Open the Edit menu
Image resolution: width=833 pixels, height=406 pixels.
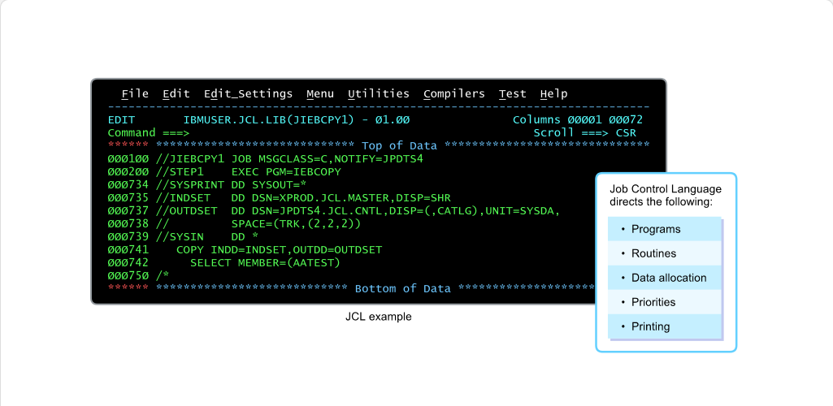pyautogui.click(x=176, y=94)
